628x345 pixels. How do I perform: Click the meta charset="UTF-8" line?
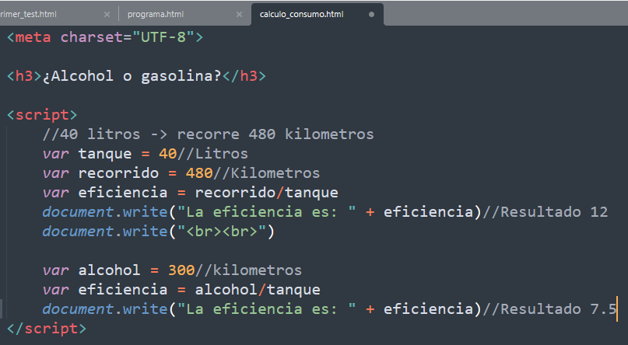(x=105, y=37)
